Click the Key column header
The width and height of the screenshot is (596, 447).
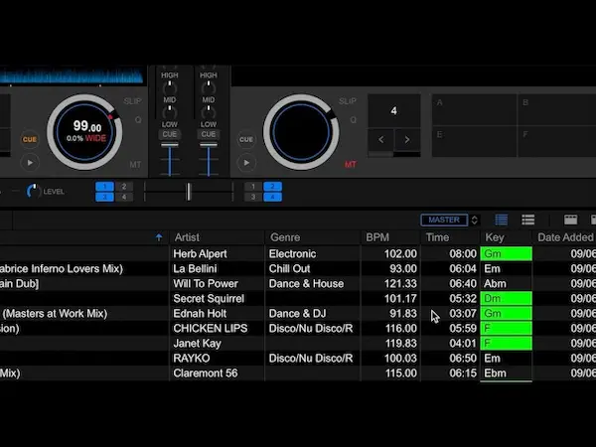click(495, 237)
